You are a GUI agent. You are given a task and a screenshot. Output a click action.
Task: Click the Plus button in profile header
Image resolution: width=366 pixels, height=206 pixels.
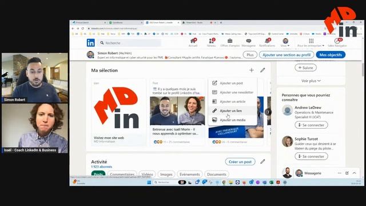tap(250, 55)
